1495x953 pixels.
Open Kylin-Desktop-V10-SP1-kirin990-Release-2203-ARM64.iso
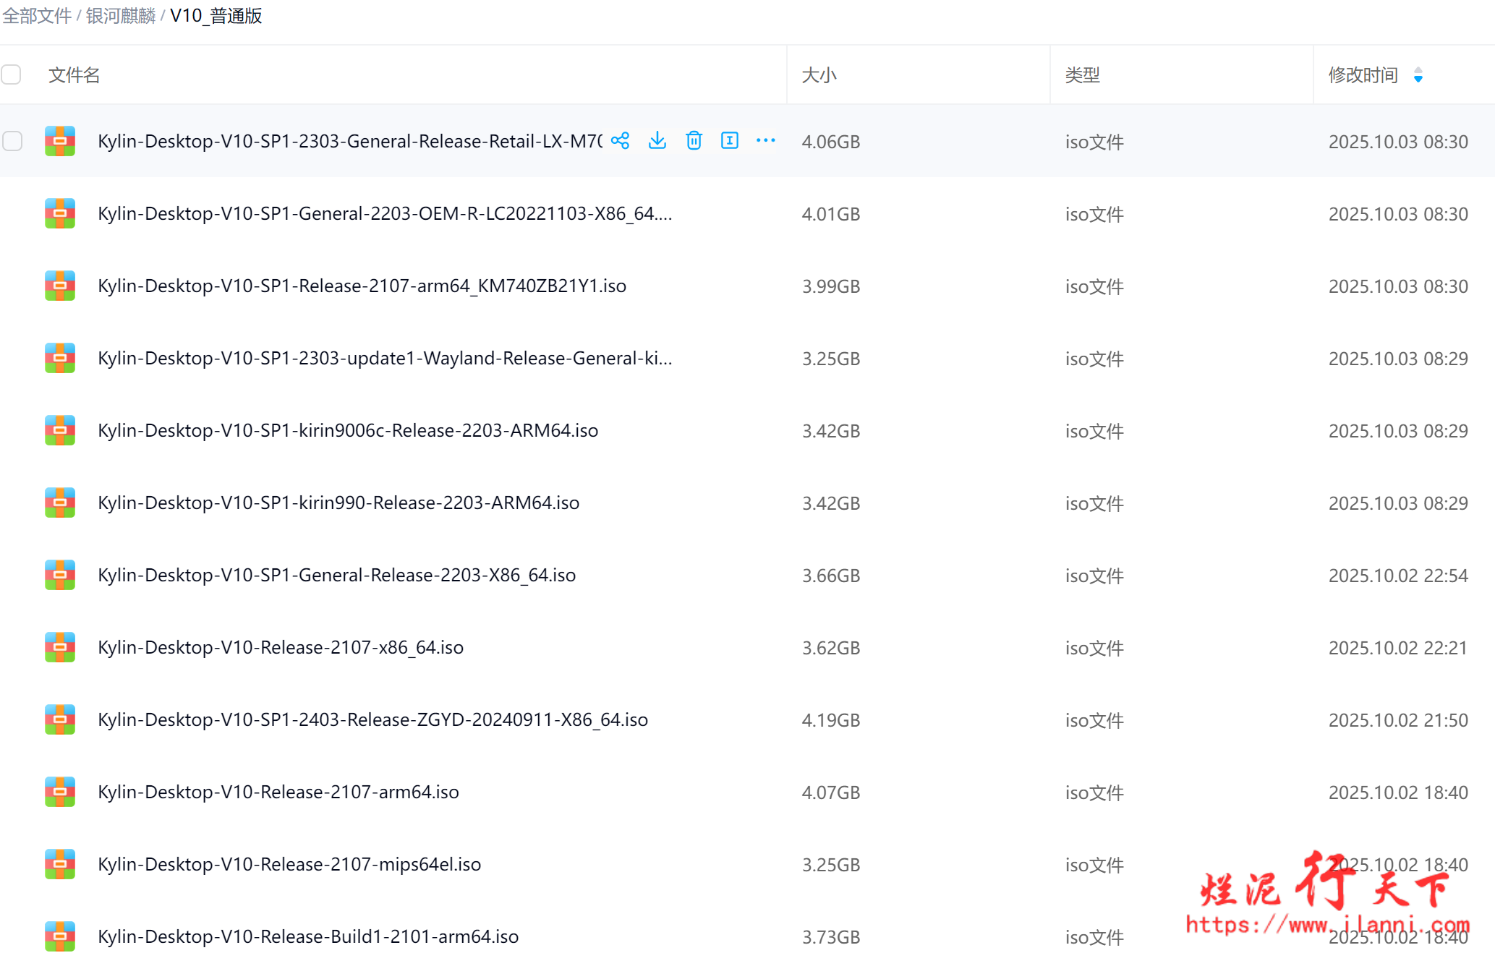(338, 503)
